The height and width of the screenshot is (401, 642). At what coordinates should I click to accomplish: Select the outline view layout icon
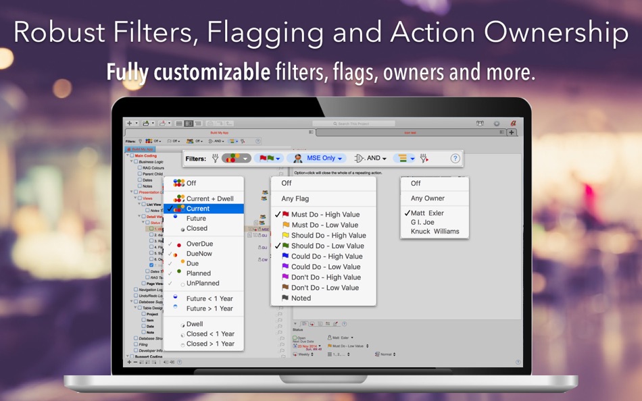point(198,123)
